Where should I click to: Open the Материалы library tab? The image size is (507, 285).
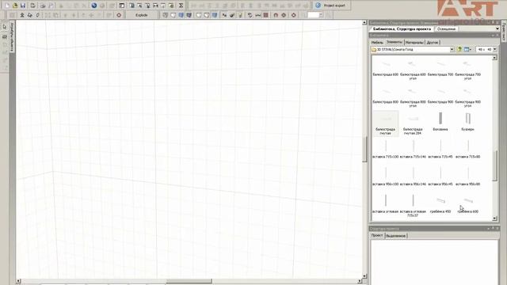(414, 42)
